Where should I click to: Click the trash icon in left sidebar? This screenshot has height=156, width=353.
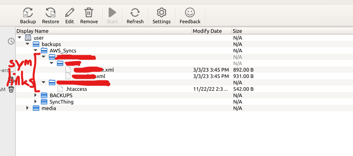[x=11, y=90]
